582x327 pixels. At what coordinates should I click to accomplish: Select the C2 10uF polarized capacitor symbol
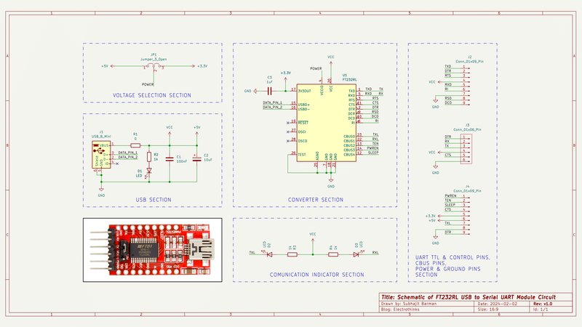click(196, 158)
